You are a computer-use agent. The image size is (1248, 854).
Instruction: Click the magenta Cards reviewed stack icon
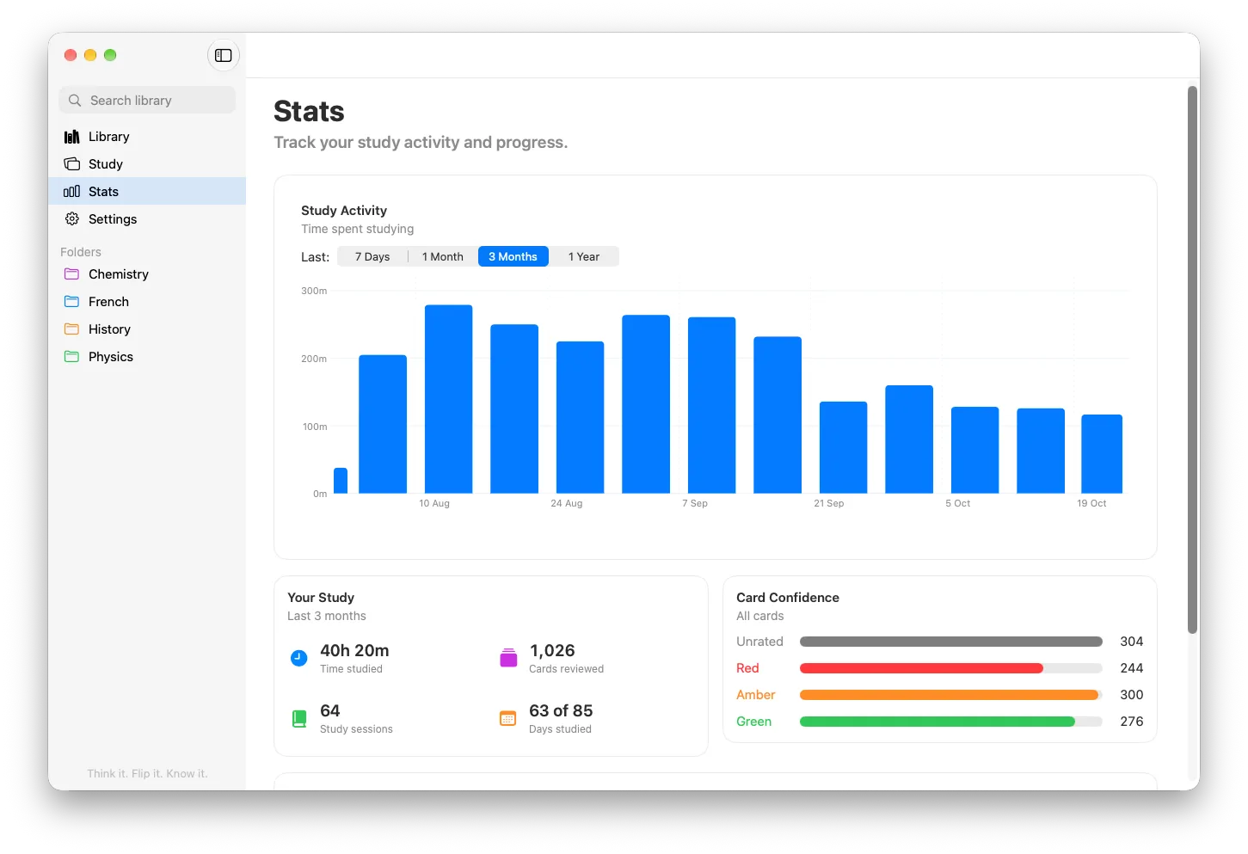(x=508, y=658)
